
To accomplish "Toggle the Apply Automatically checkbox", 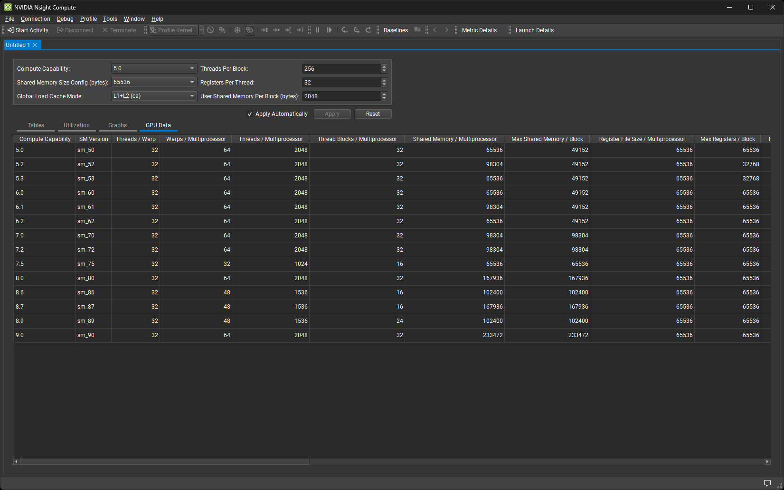I will point(250,114).
